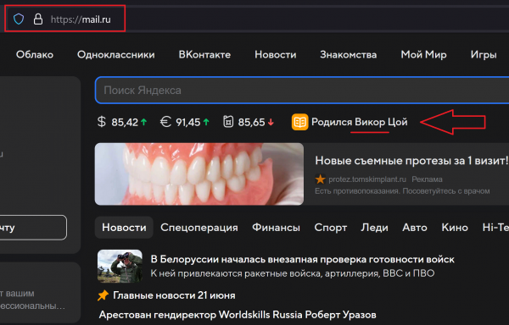Open the Одноклассники link
Viewport: 509px width, 325px height.
tap(116, 55)
